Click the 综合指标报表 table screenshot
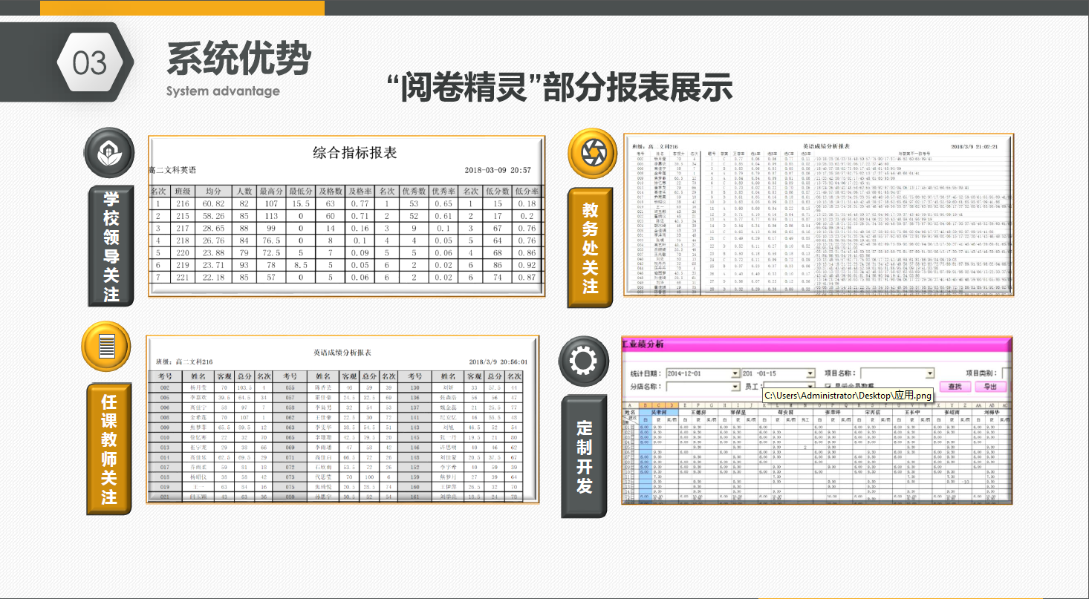 tap(347, 216)
